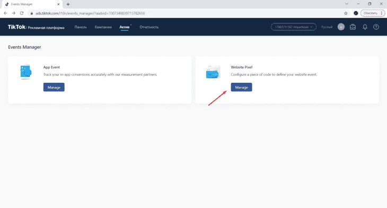Click the site padlock icon

click(x=32, y=13)
